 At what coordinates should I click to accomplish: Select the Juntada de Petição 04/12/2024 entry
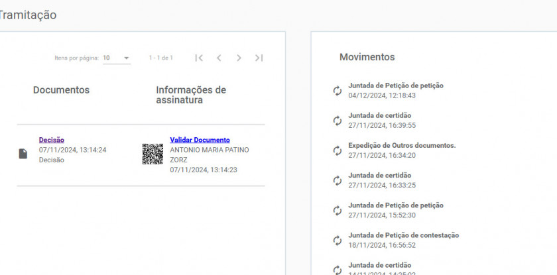coord(396,85)
